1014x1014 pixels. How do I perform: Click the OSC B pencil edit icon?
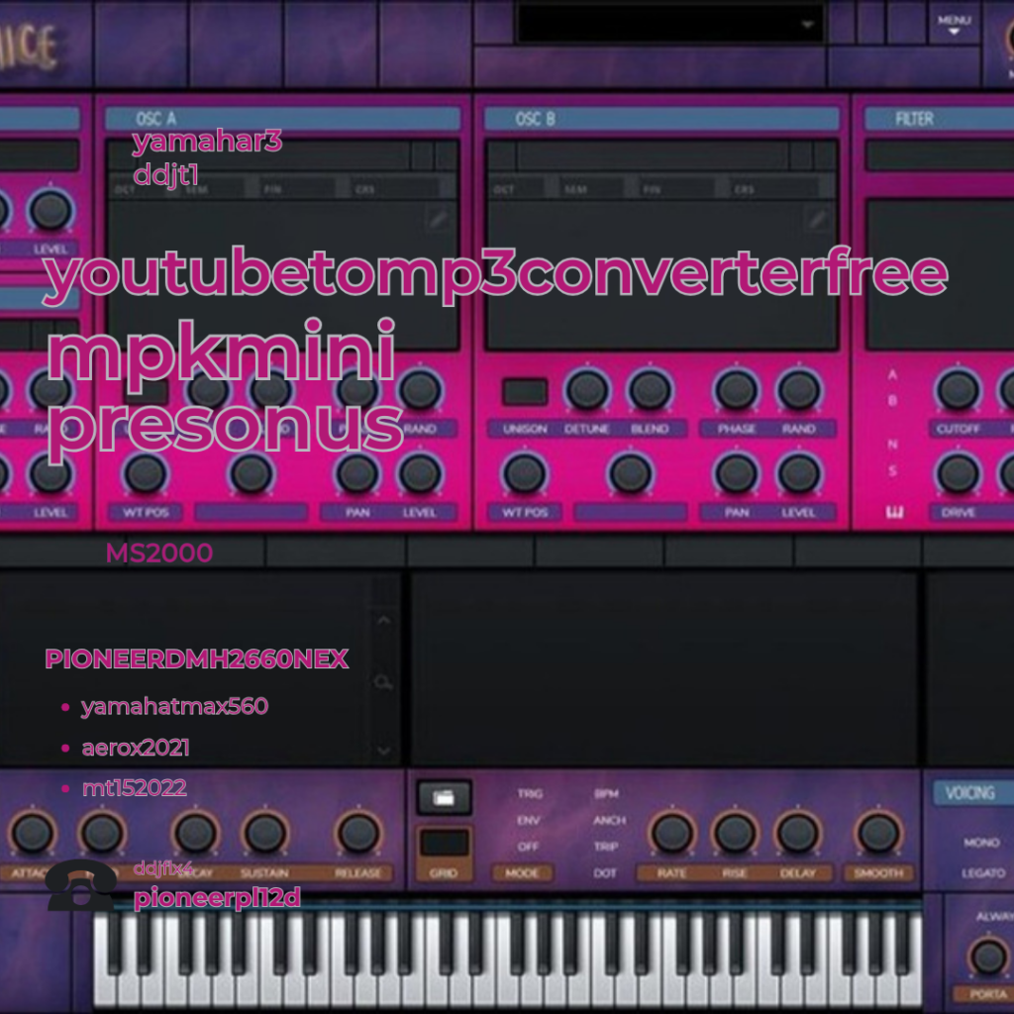click(x=817, y=220)
